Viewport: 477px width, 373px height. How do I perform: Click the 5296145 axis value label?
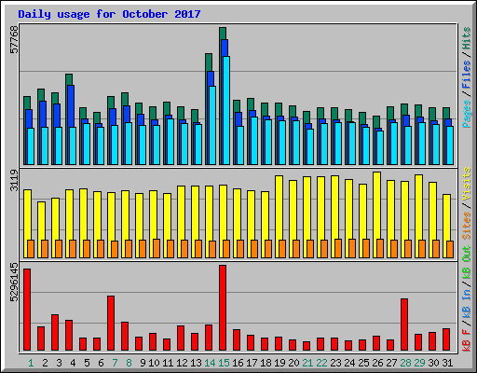(14, 283)
